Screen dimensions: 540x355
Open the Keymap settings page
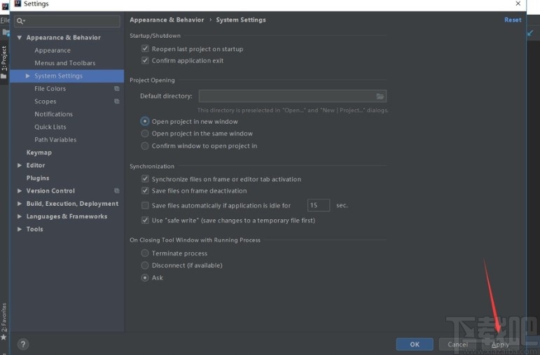pyautogui.click(x=39, y=153)
